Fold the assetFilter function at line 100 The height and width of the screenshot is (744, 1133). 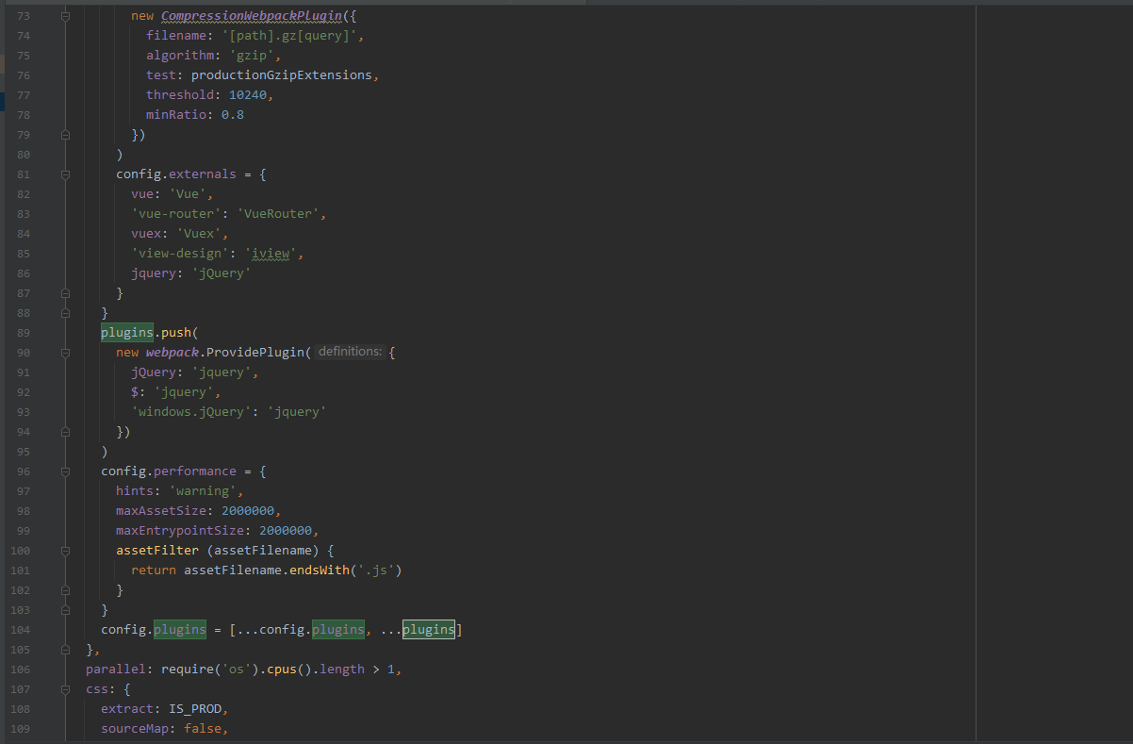pyautogui.click(x=65, y=550)
